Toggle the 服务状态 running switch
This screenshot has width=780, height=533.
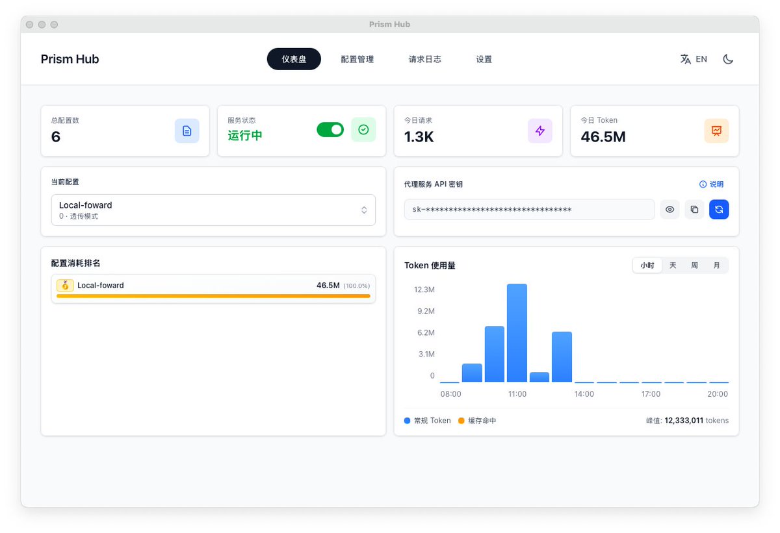(x=330, y=130)
